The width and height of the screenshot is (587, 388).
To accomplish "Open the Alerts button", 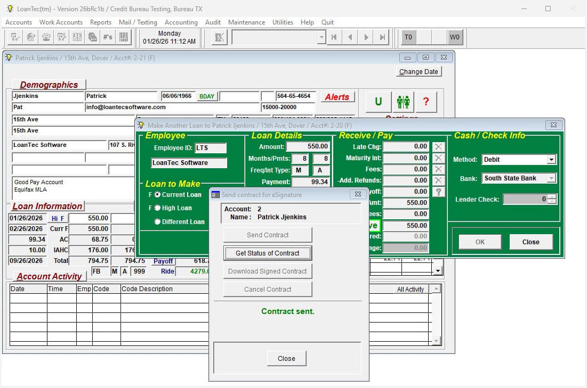I will [337, 97].
